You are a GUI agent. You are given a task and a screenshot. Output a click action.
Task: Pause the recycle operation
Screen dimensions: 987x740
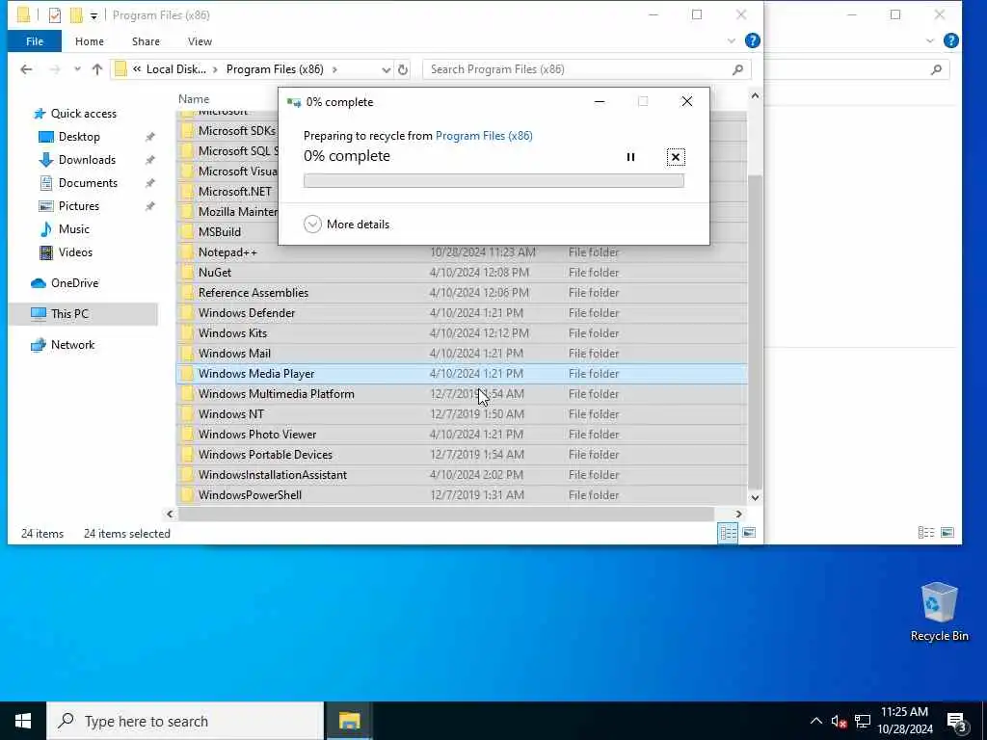[x=630, y=157]
